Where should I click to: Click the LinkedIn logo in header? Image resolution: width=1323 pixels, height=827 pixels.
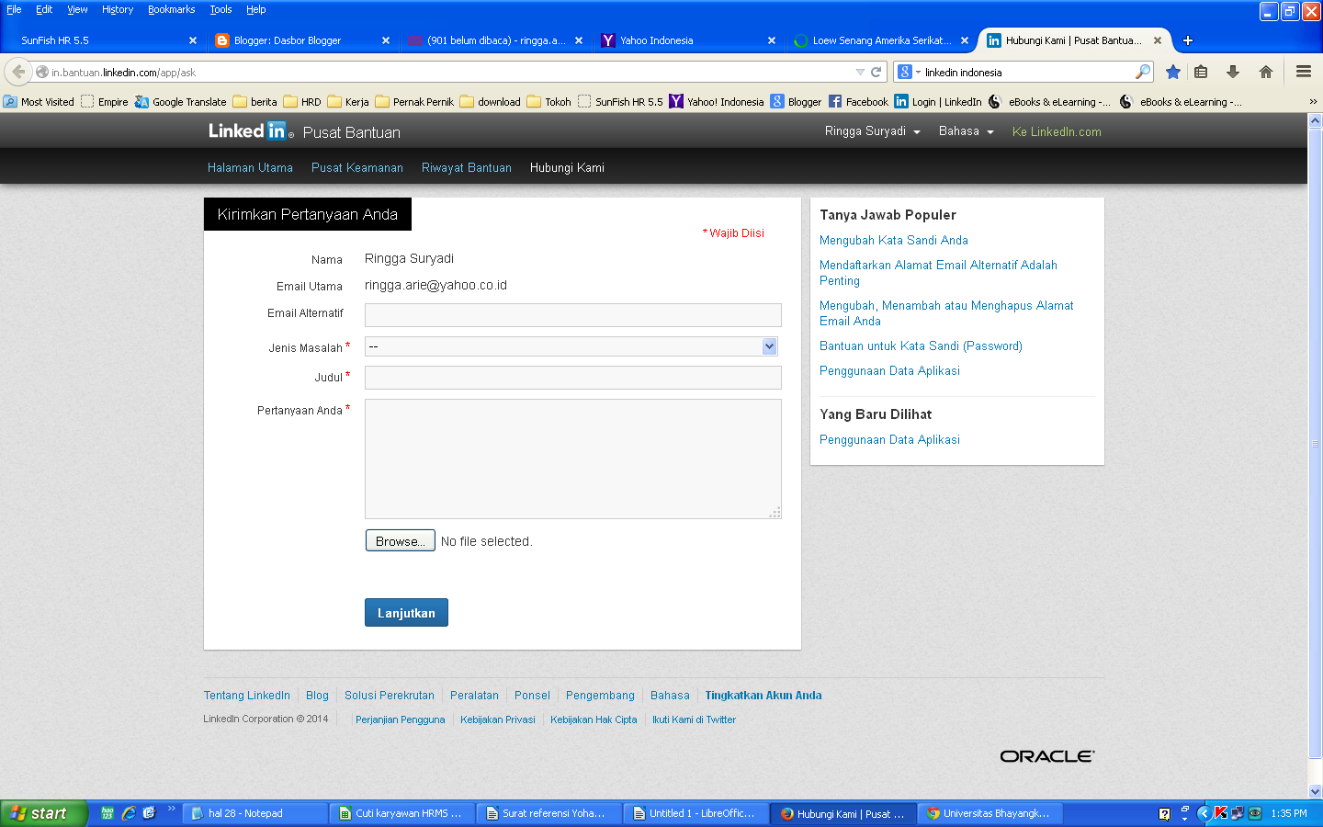[x=251, y=131]
